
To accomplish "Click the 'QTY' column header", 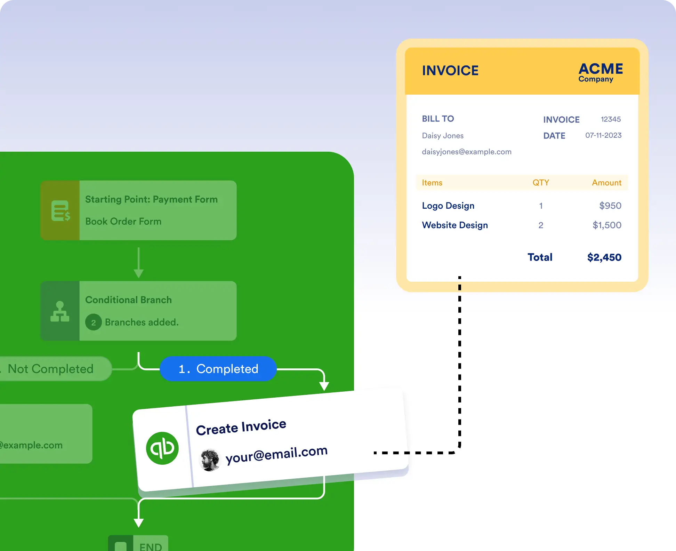I will coord(541,183).
